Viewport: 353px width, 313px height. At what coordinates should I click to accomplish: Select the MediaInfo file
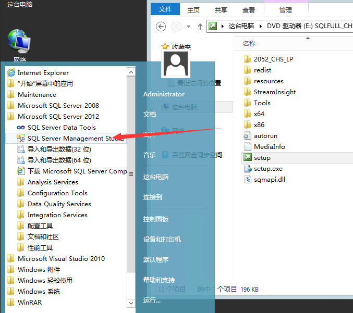click(x=264, y=147)
